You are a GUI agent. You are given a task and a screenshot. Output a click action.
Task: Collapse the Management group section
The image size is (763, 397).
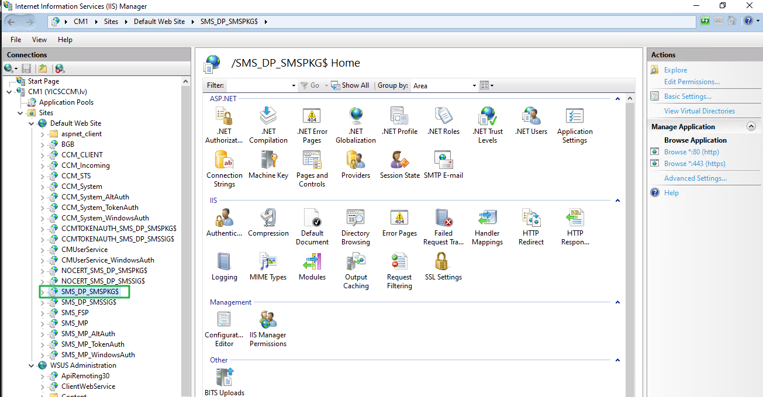click(x=618, y=302)
